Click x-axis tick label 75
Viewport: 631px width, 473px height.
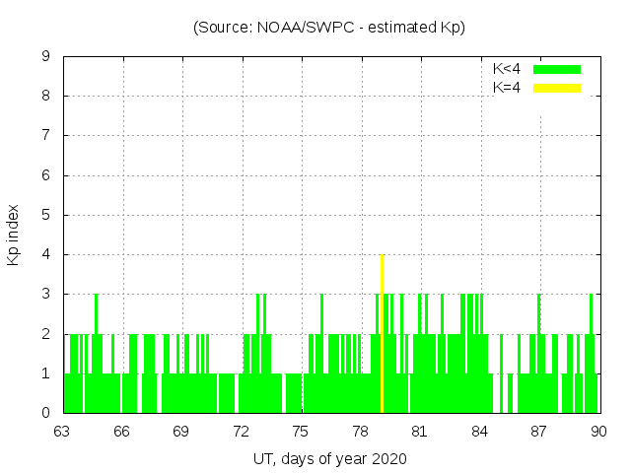coord(301,432)
